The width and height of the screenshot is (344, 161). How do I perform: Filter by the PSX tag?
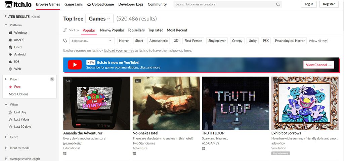point(266,41)
